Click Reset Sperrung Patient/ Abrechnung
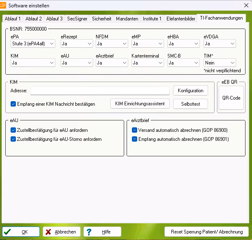The width and height of the screenshot is (252, 240). click(x=207, y=232)
